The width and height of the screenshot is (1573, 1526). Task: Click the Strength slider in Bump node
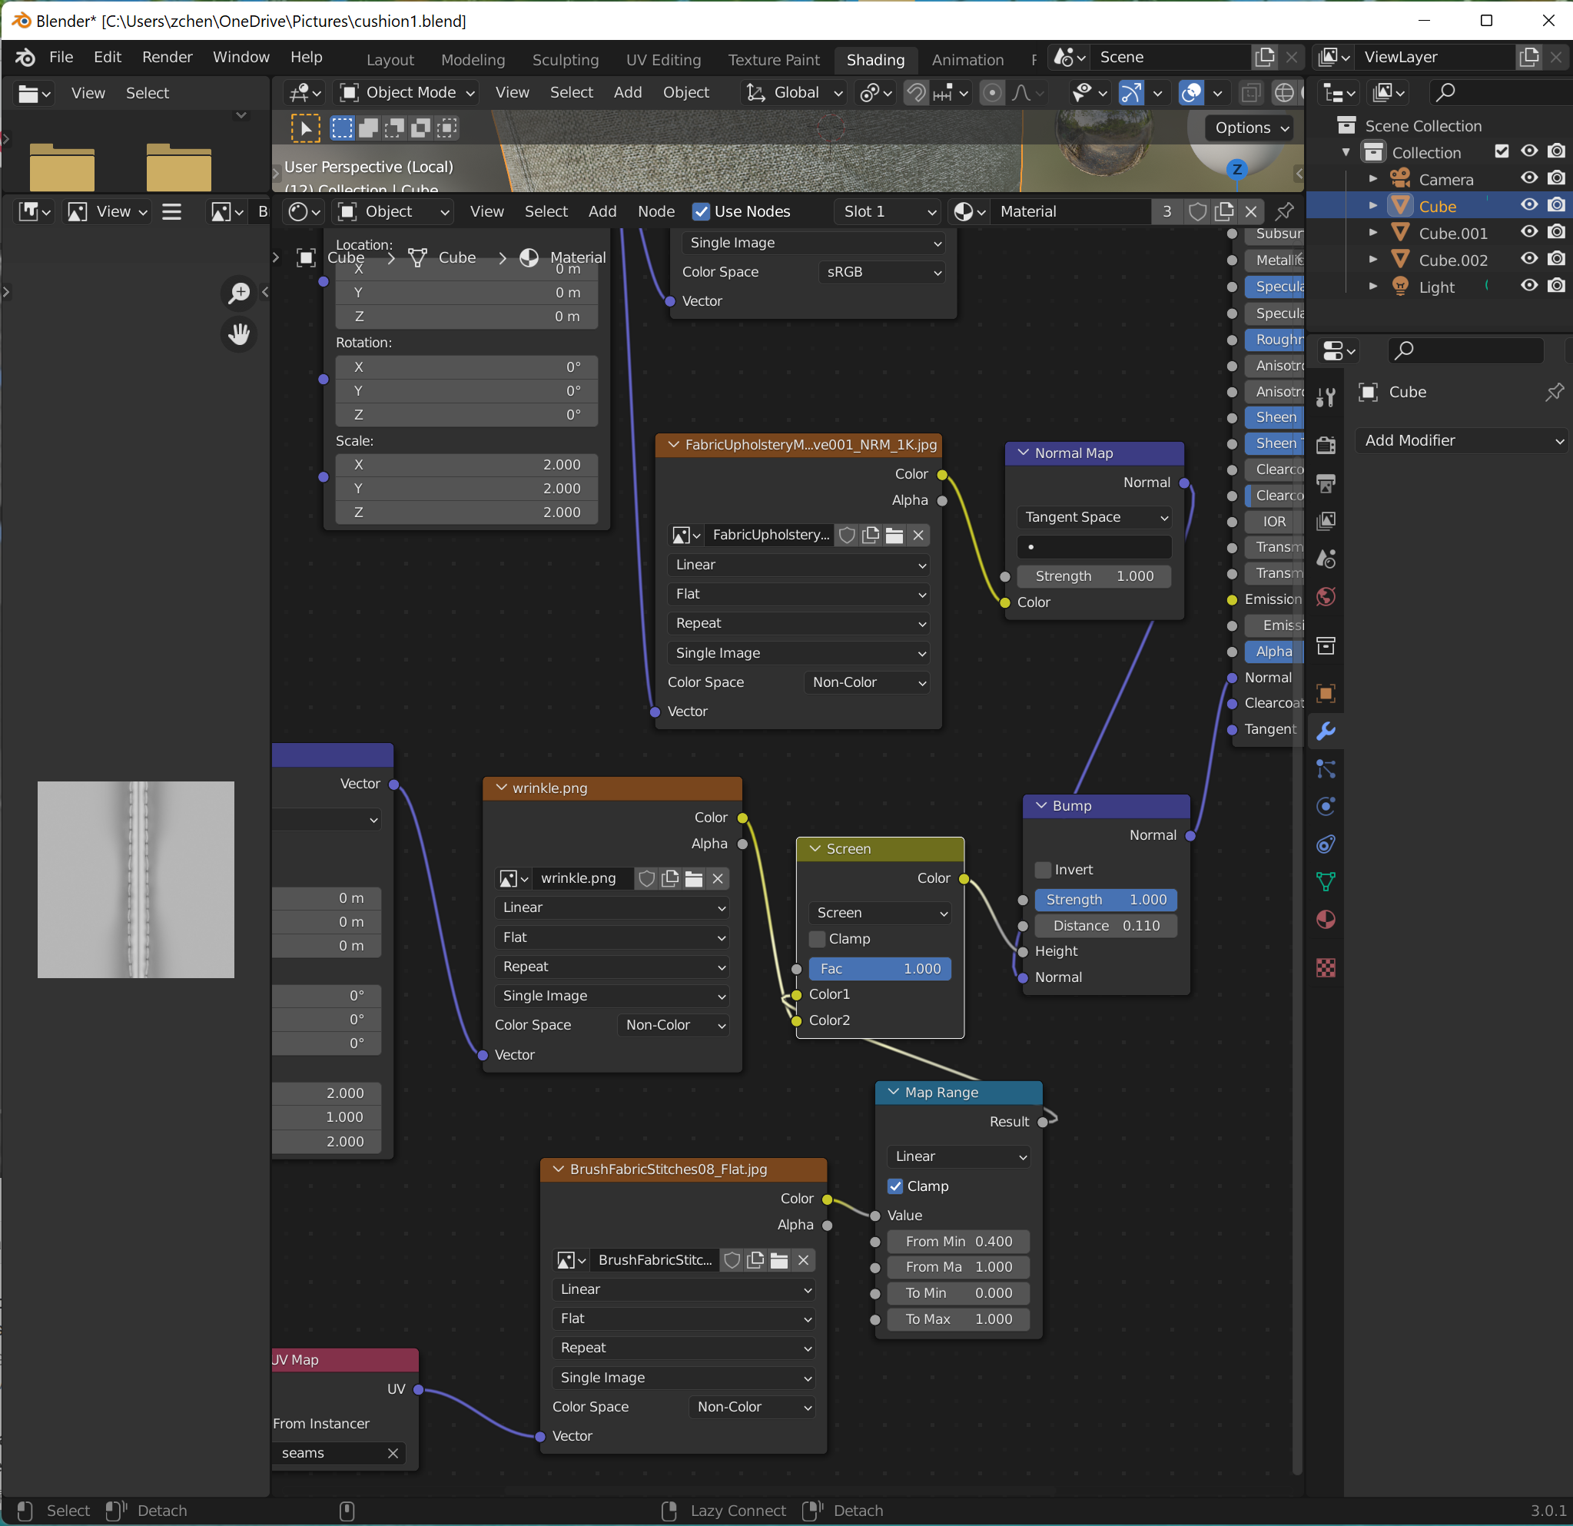click(x=1105, y=900)
